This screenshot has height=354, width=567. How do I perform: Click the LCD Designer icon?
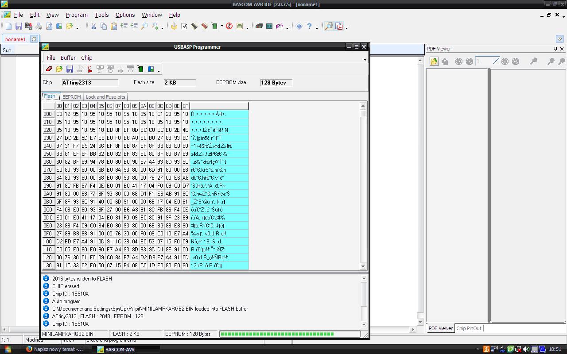(269, 27)
